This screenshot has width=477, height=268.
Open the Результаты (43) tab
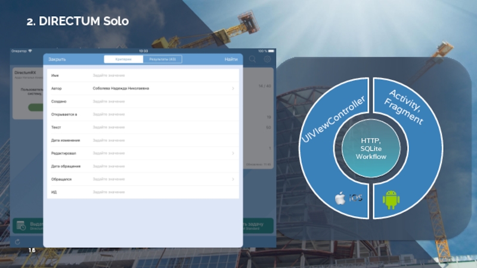pyautogui.click(x=162, y=60)
